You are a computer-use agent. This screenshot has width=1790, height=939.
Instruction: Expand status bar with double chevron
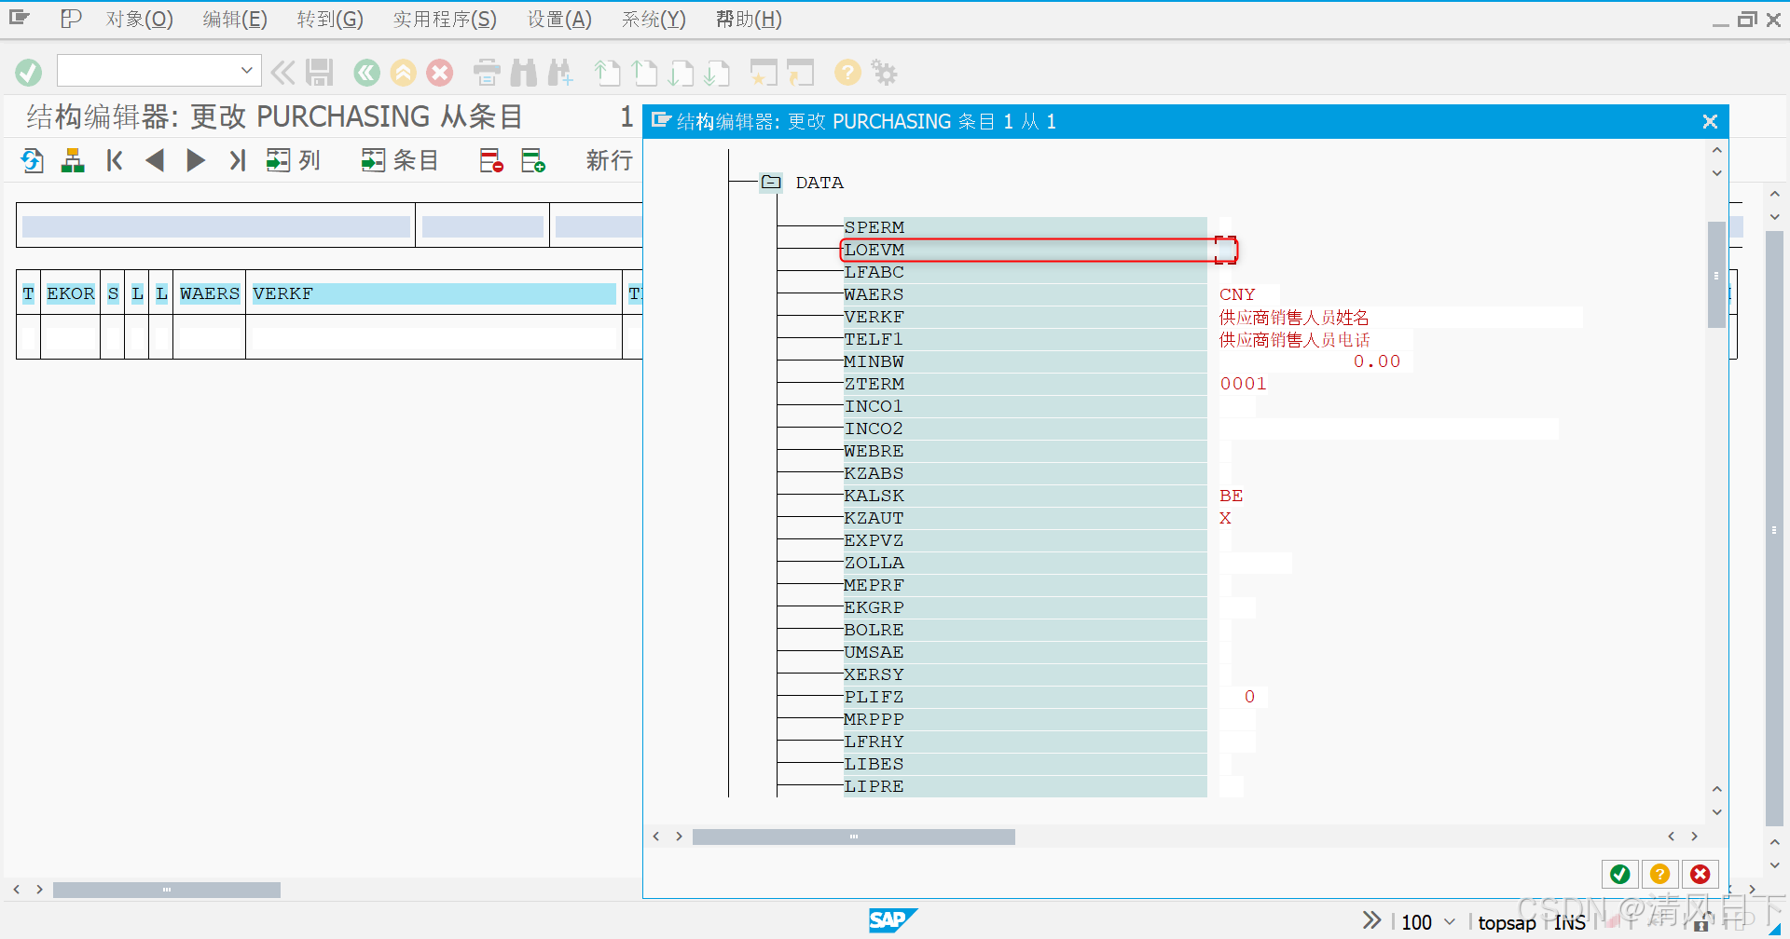point(1371,920)
